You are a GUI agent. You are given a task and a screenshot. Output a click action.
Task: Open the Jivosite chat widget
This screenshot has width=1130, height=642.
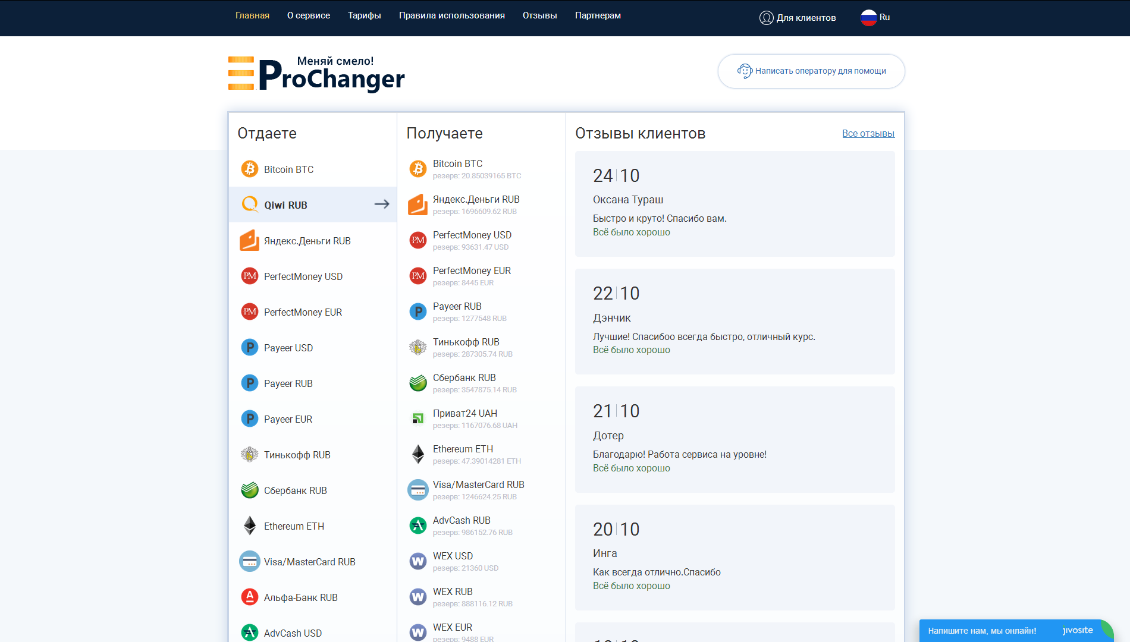click(x=1016, y=631)
